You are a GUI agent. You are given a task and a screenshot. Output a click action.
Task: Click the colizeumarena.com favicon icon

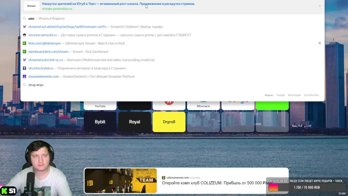[164, 177]
